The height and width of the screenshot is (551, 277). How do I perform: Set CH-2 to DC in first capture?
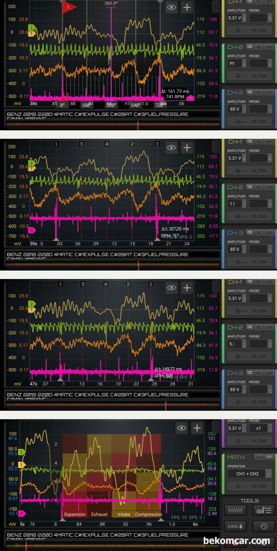pyautogui.click(x=250, y=47)
